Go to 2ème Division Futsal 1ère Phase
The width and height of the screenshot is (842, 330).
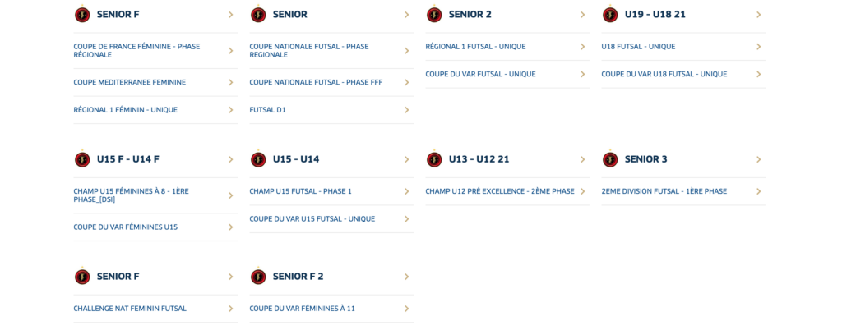[x=664, y=191]
